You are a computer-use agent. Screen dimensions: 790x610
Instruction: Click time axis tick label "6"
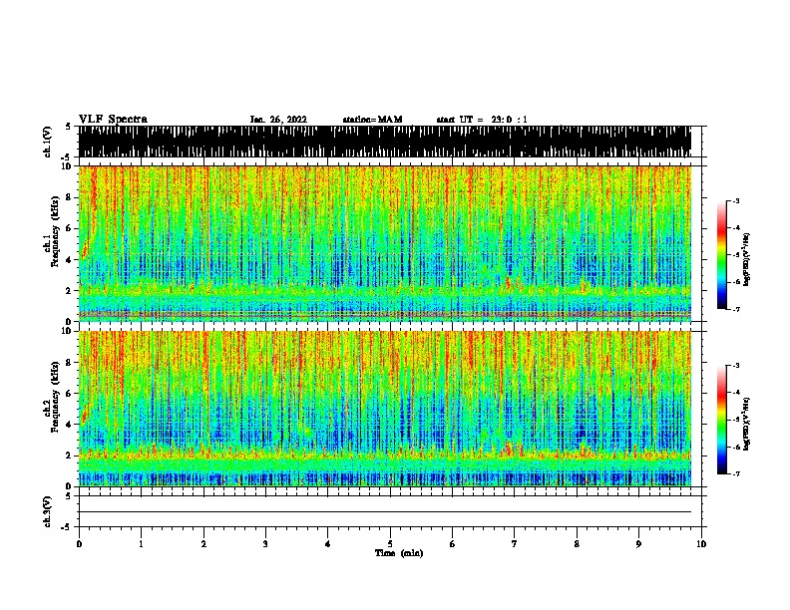coord(453,544)
